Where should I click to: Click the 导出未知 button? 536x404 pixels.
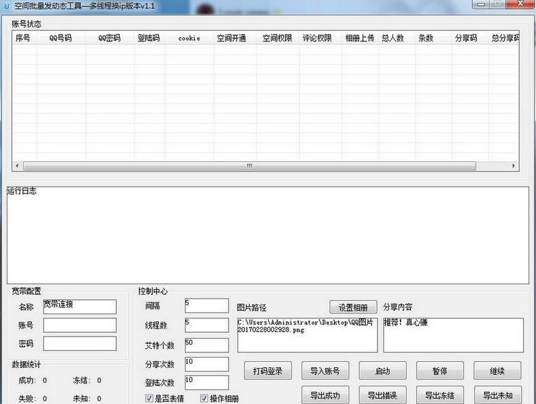tap(498, 395)
